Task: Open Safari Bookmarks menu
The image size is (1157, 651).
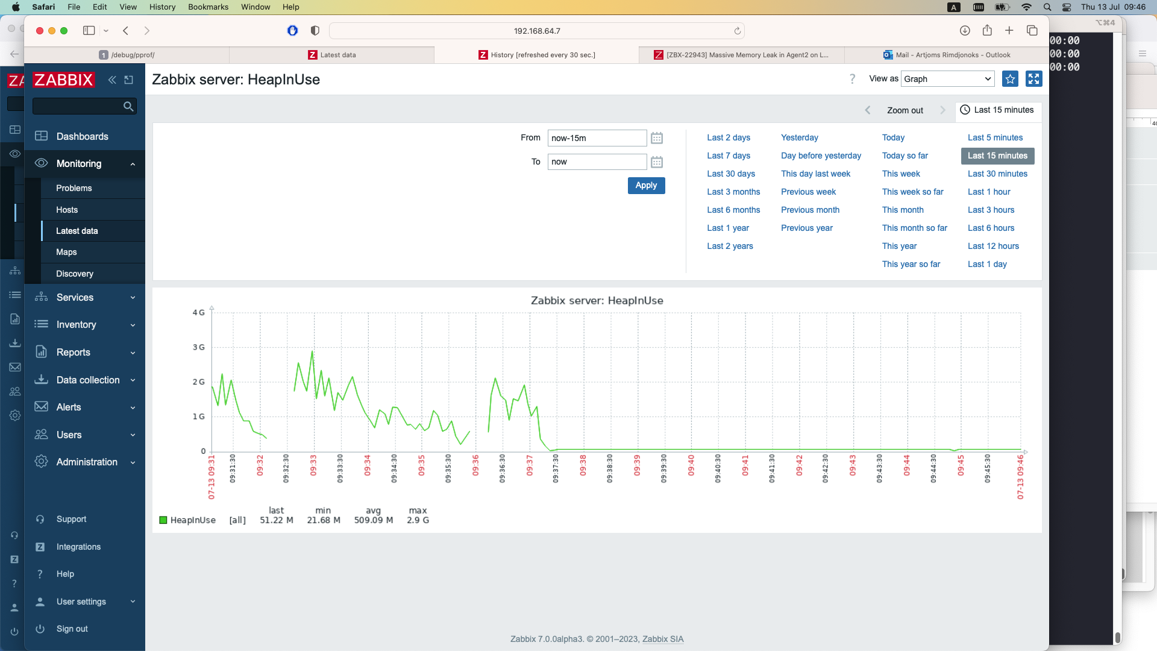Action: (208, 7)
